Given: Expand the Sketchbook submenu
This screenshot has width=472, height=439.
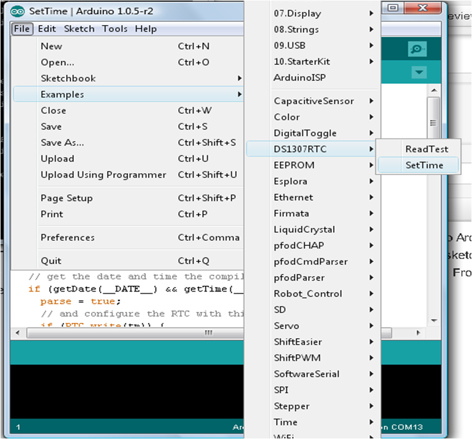Looking at the screenshot, I should tap(128, 78).
